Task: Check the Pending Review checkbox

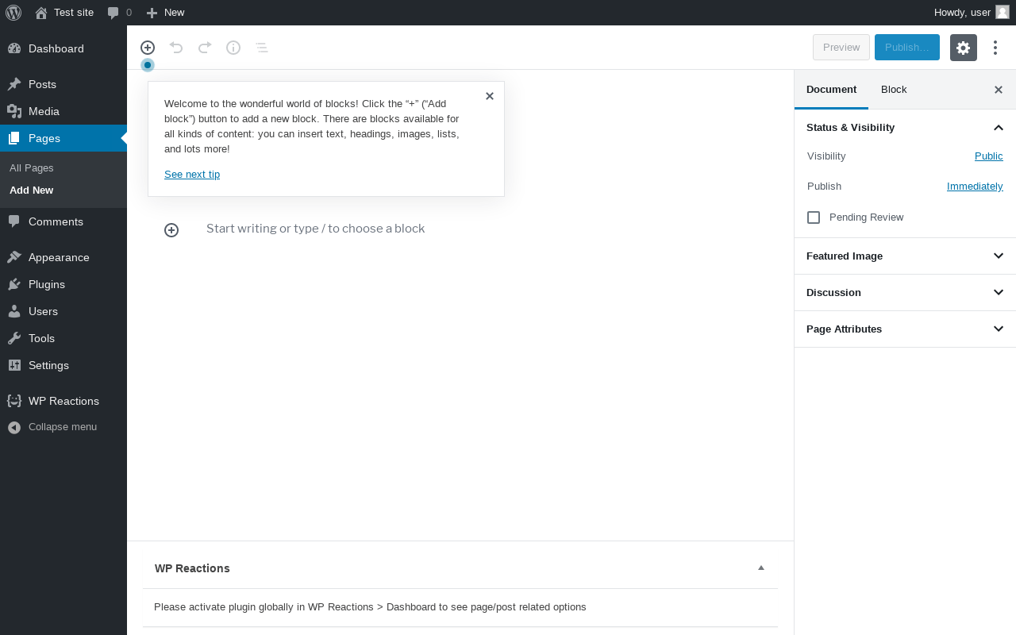Action: (814, 217)
